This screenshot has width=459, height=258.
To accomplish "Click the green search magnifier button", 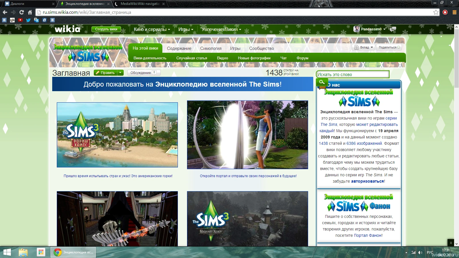I will click(322, 82).
